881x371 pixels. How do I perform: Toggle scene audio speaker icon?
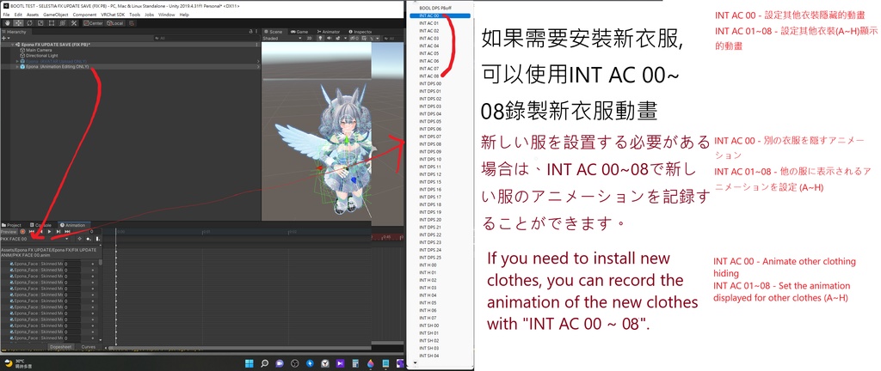pyautogui.click(x=330, y=38)
